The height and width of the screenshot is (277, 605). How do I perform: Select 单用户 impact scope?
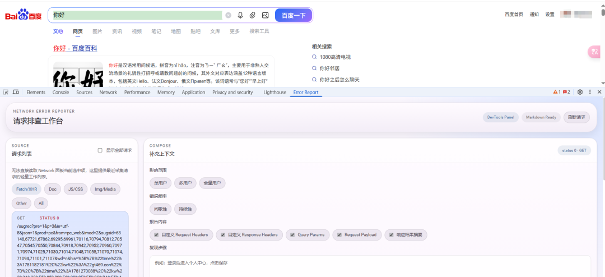point(160,183)
